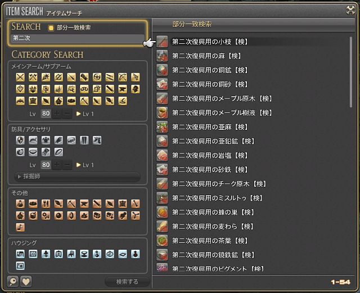The image size is (360, 293).
Task: Click the 検索する search button
Action: pyautogui.click(x=127, y=282)
